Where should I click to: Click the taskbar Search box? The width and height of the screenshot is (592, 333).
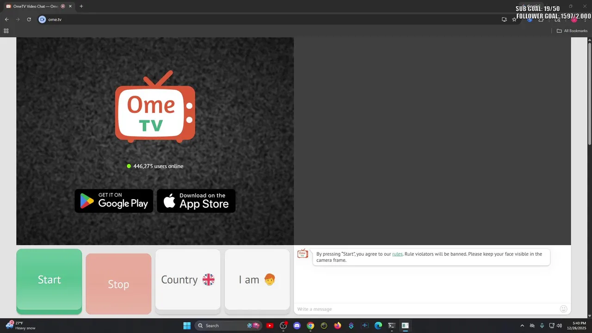229,326
